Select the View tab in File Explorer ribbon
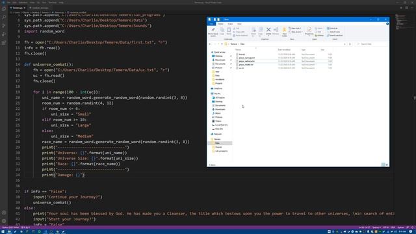This screenshot has height=234, width=416. pyautogui.click(x=239, y=24)
